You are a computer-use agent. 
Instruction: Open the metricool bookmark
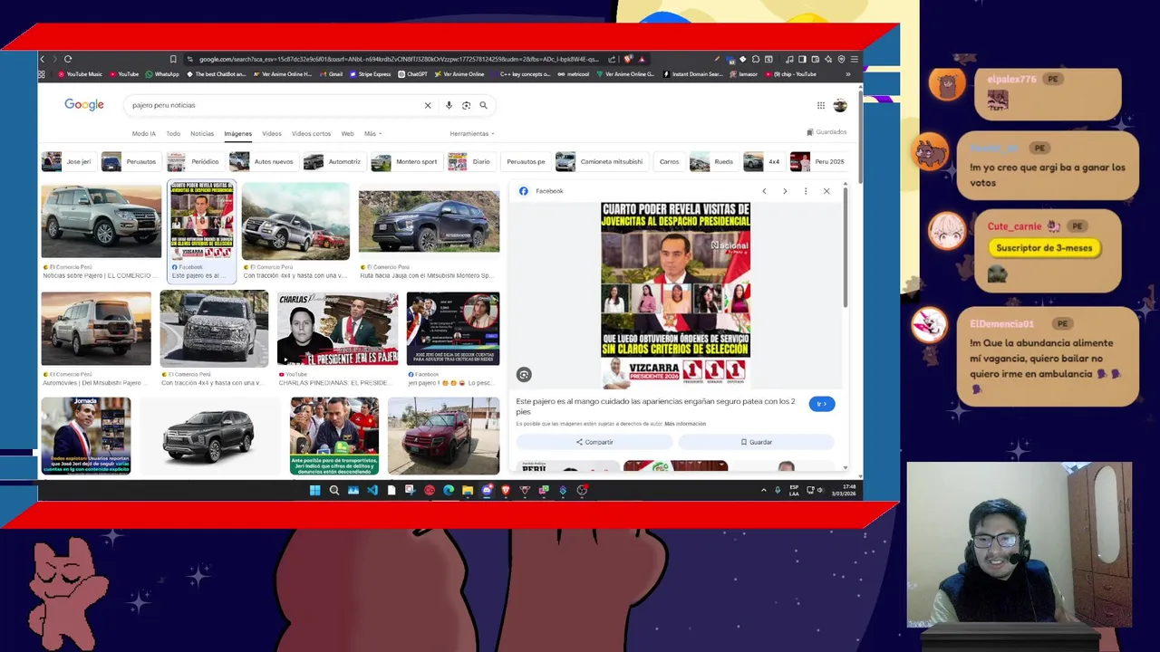pos(573,74)
